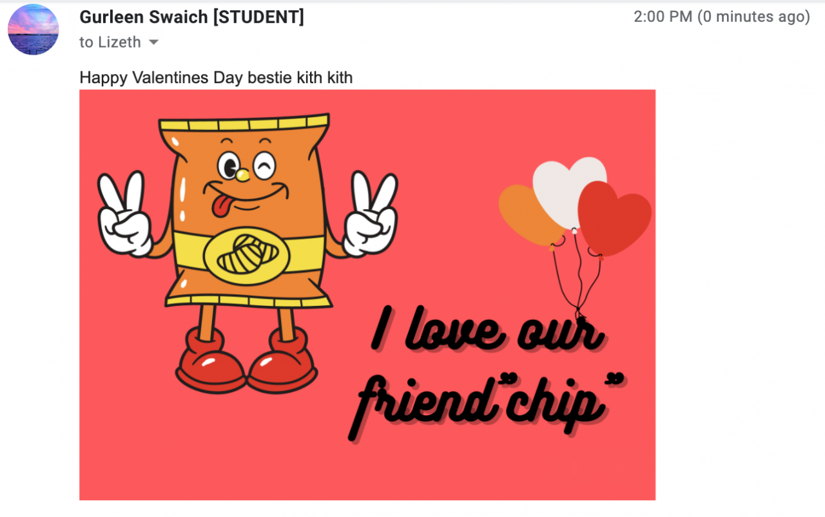Expand recipient details arrow next to Lizeth
The height and width of the screenshot is (517, 825).
tap(153, 42)
